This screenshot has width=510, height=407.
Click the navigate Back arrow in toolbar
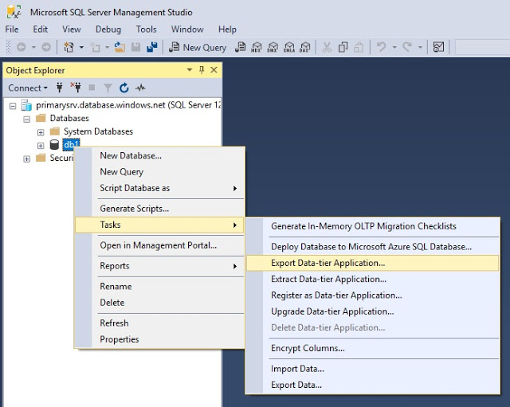[22, 48]
